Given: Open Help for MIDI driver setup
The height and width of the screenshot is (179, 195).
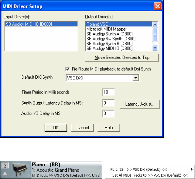Looking at the screenshot, I should [109, 128].
